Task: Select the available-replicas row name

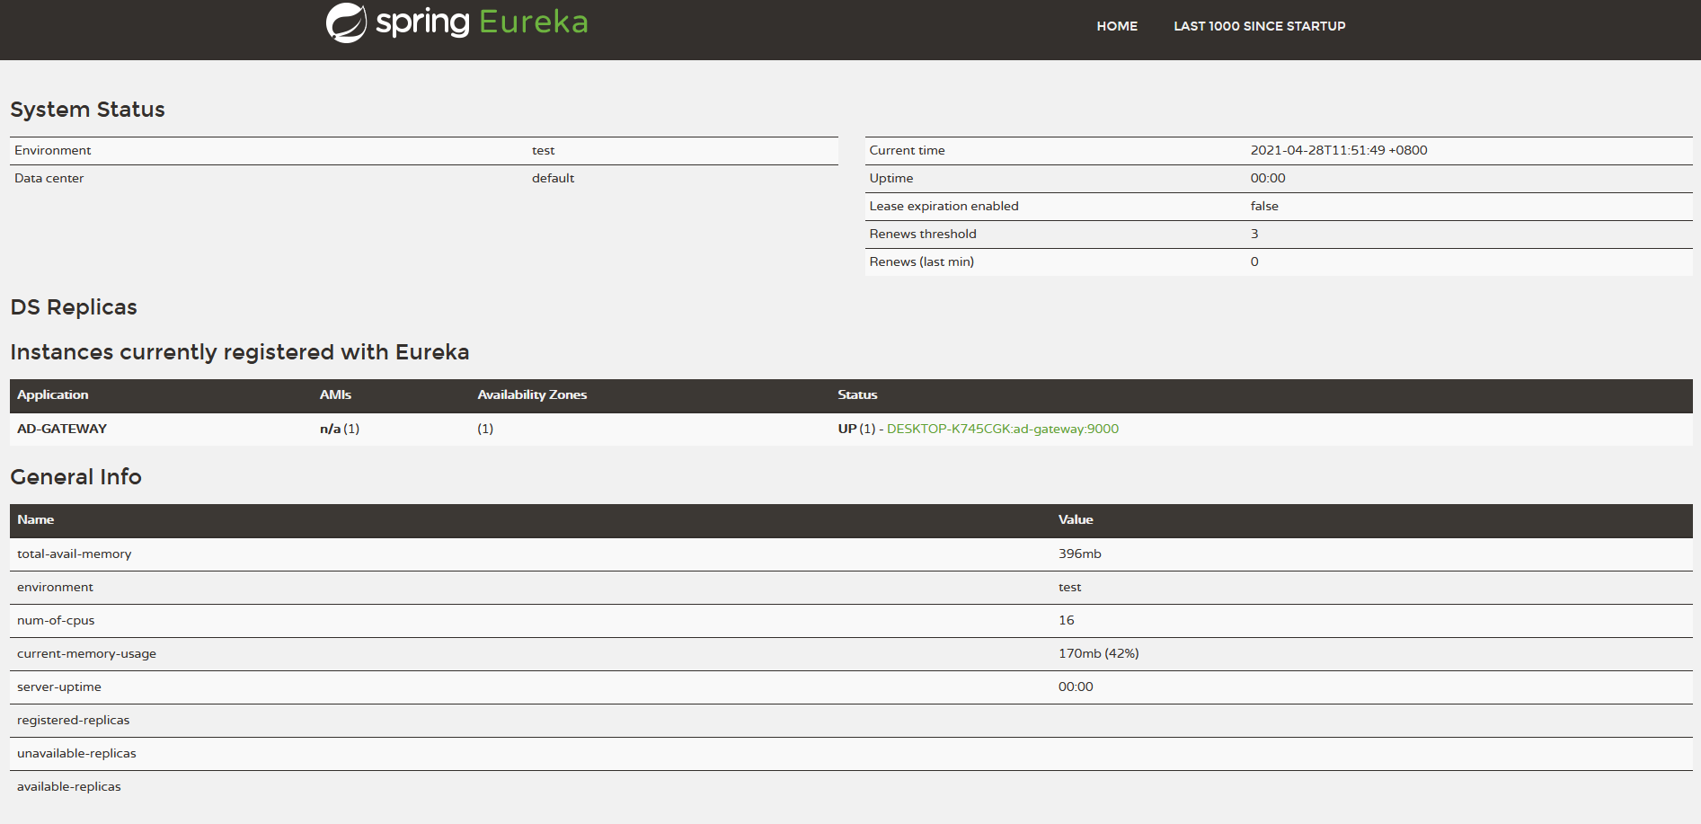Action: coord(69,786)
